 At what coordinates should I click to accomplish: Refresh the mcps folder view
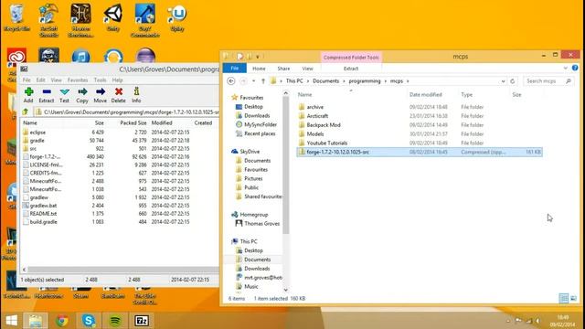click(513, 81)
